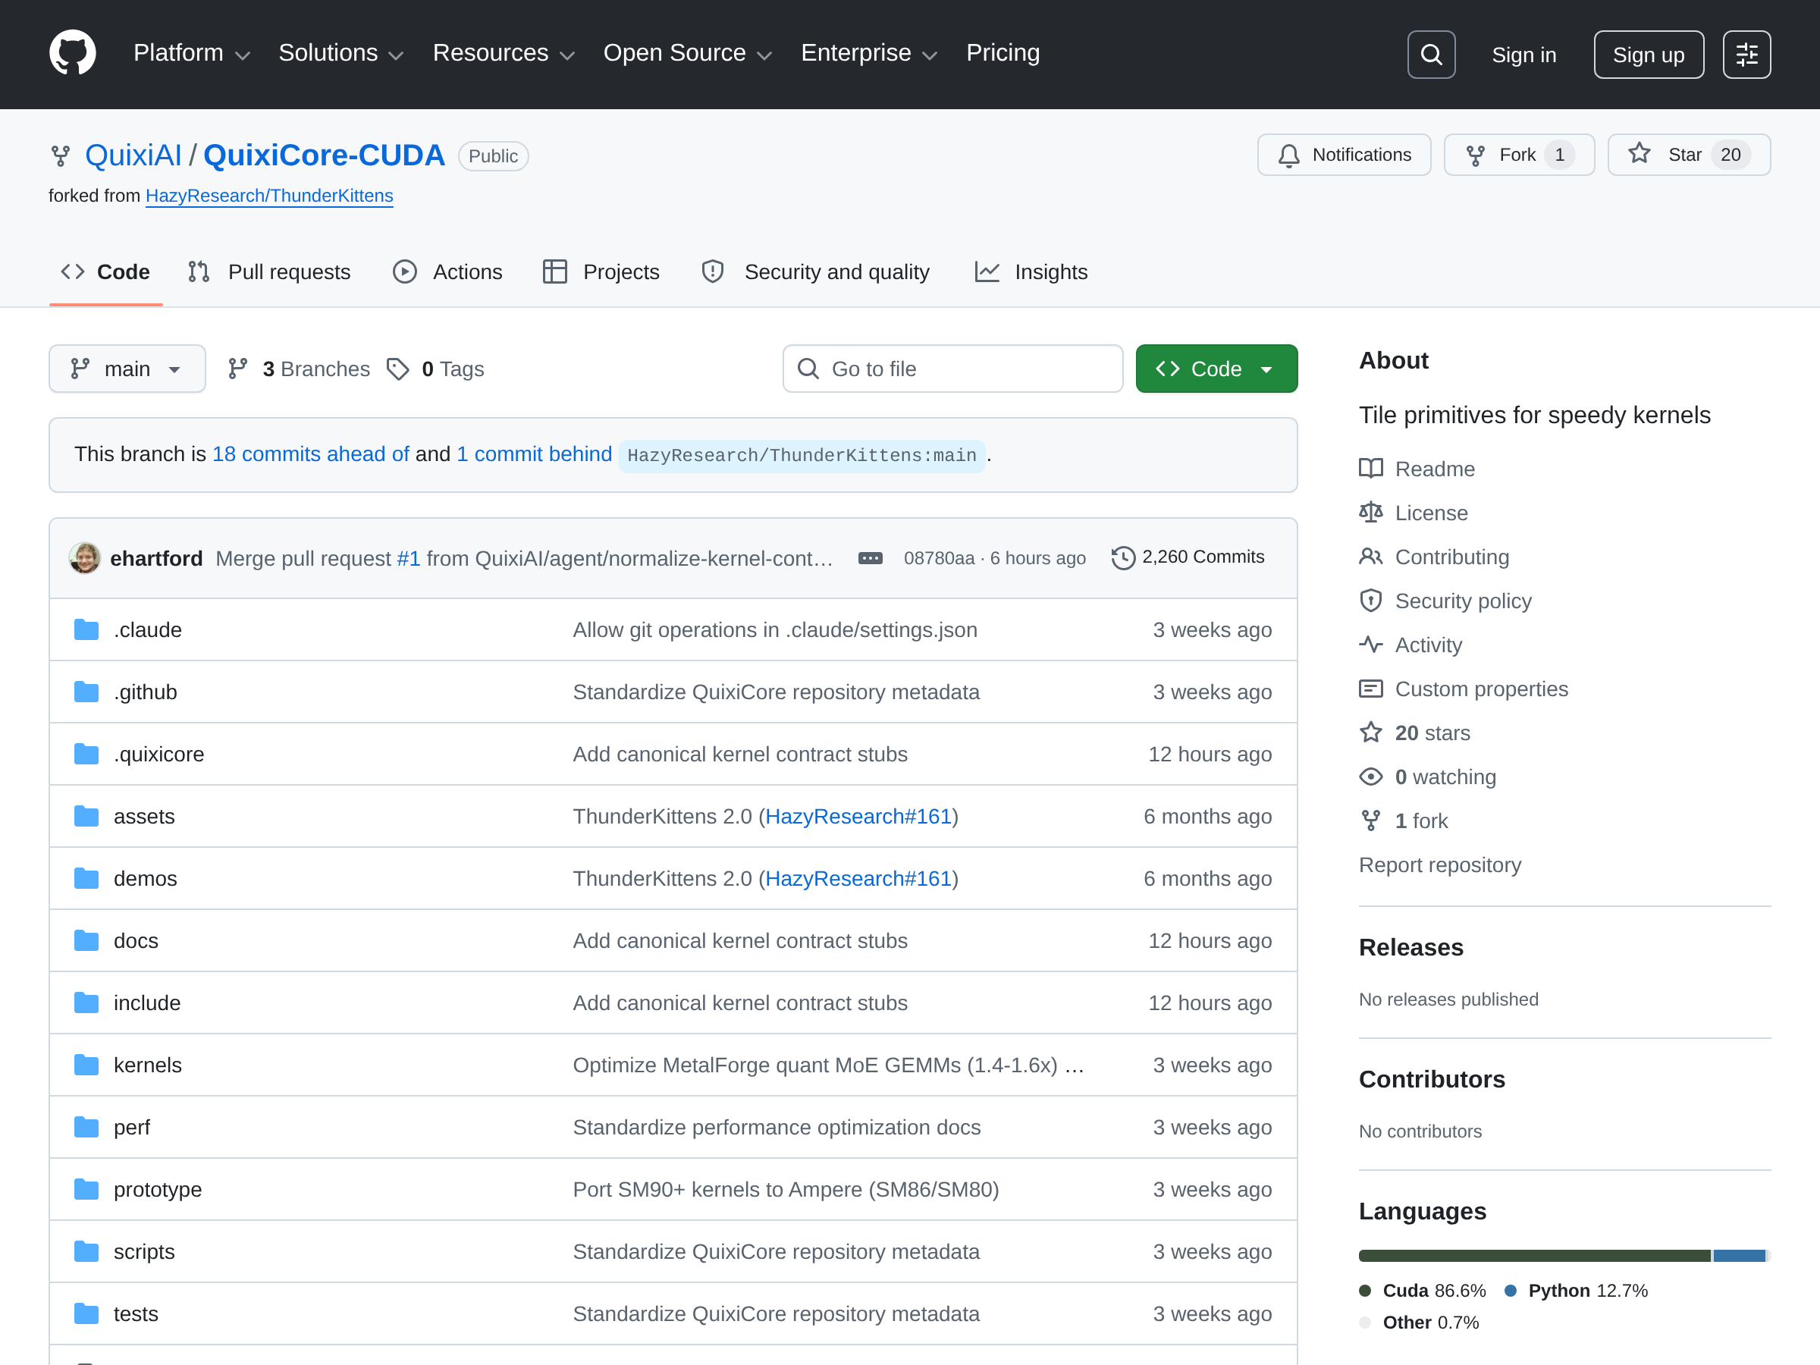Open the main branch selector dropdown
The image size is (1820, 1365).
(127, 369)
